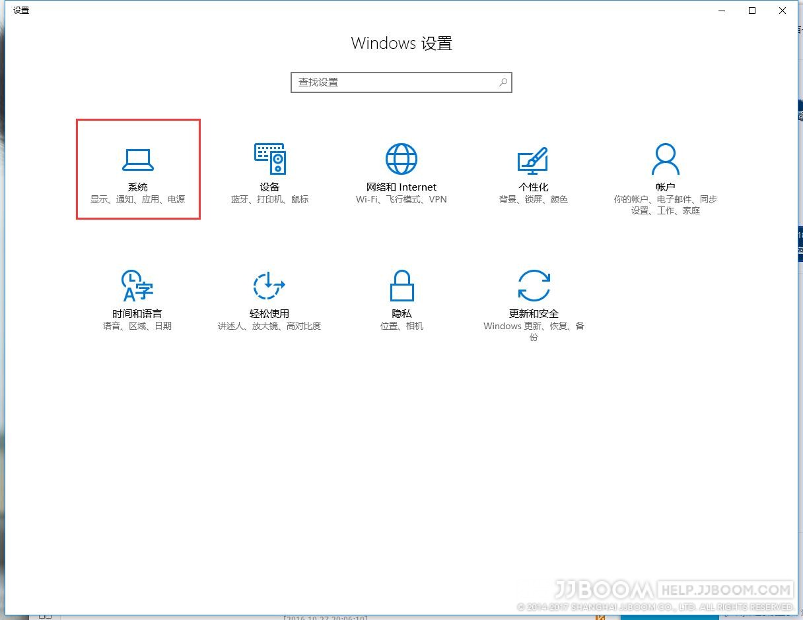Image resolution: width=803 pixels, height=620 pixels.
Task: Click the 查找设置 search input field
Action: pyautogui.click(x=390, y=82)
